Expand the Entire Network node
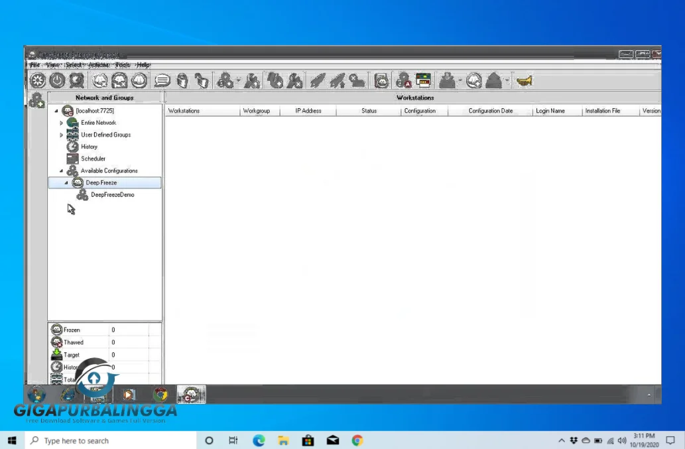The height and width of the screenshot is (449, 685). click(x=60, y=123)
